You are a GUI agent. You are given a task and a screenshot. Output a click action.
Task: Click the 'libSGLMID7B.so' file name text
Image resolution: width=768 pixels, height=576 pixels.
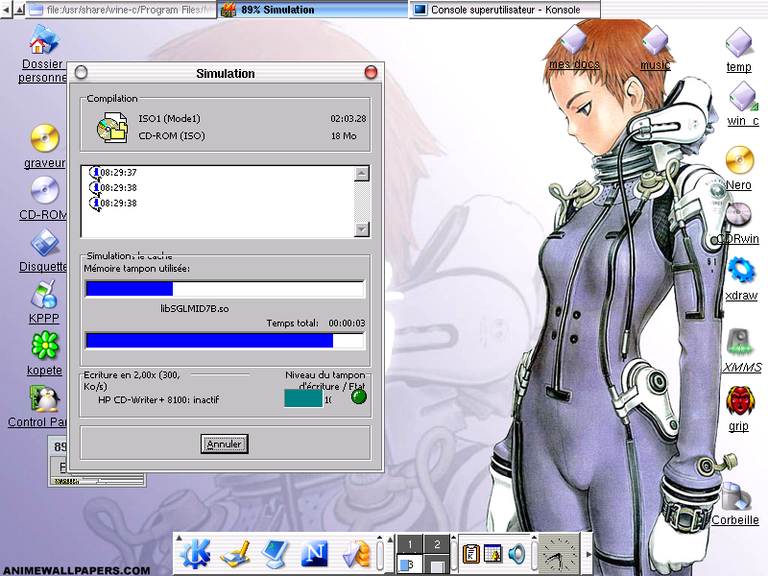pos(195,308)
